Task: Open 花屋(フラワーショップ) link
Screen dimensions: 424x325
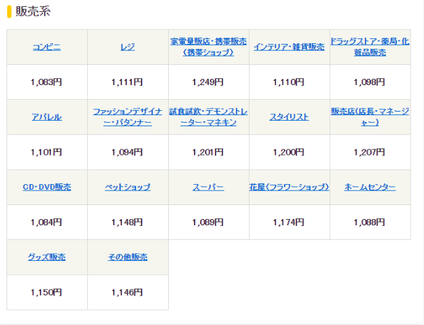Action: tap(289, 187)
